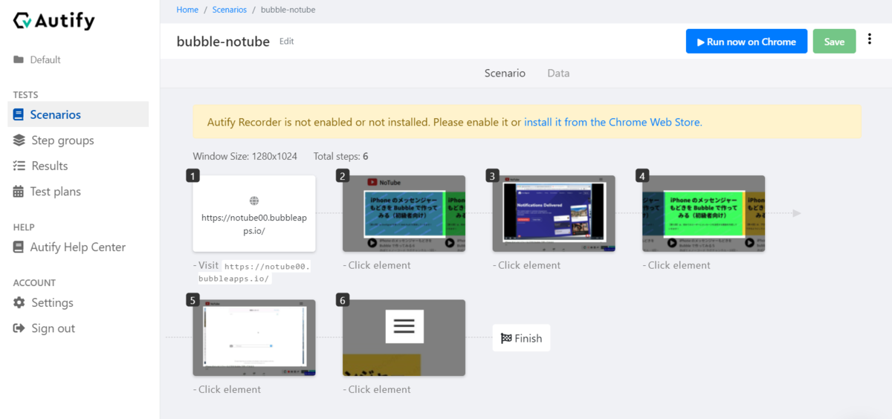
Task: Edit the bubble-notube scenario name
Action: pyautogui.click(x=286, y=42)
